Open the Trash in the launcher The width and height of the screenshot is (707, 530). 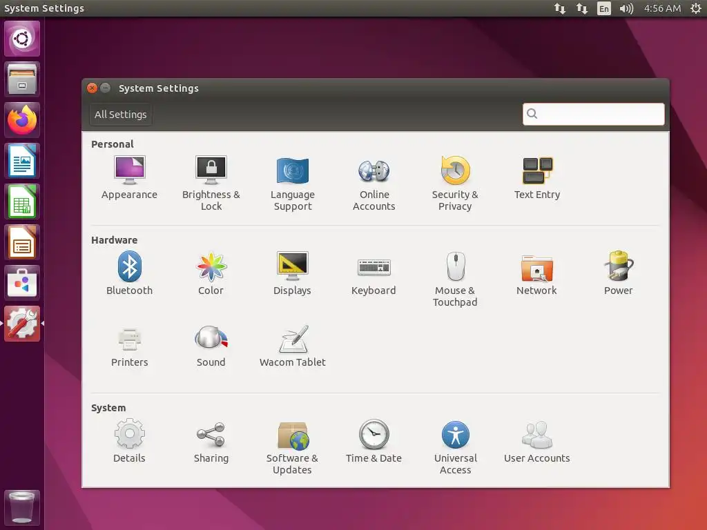(22, 507)
